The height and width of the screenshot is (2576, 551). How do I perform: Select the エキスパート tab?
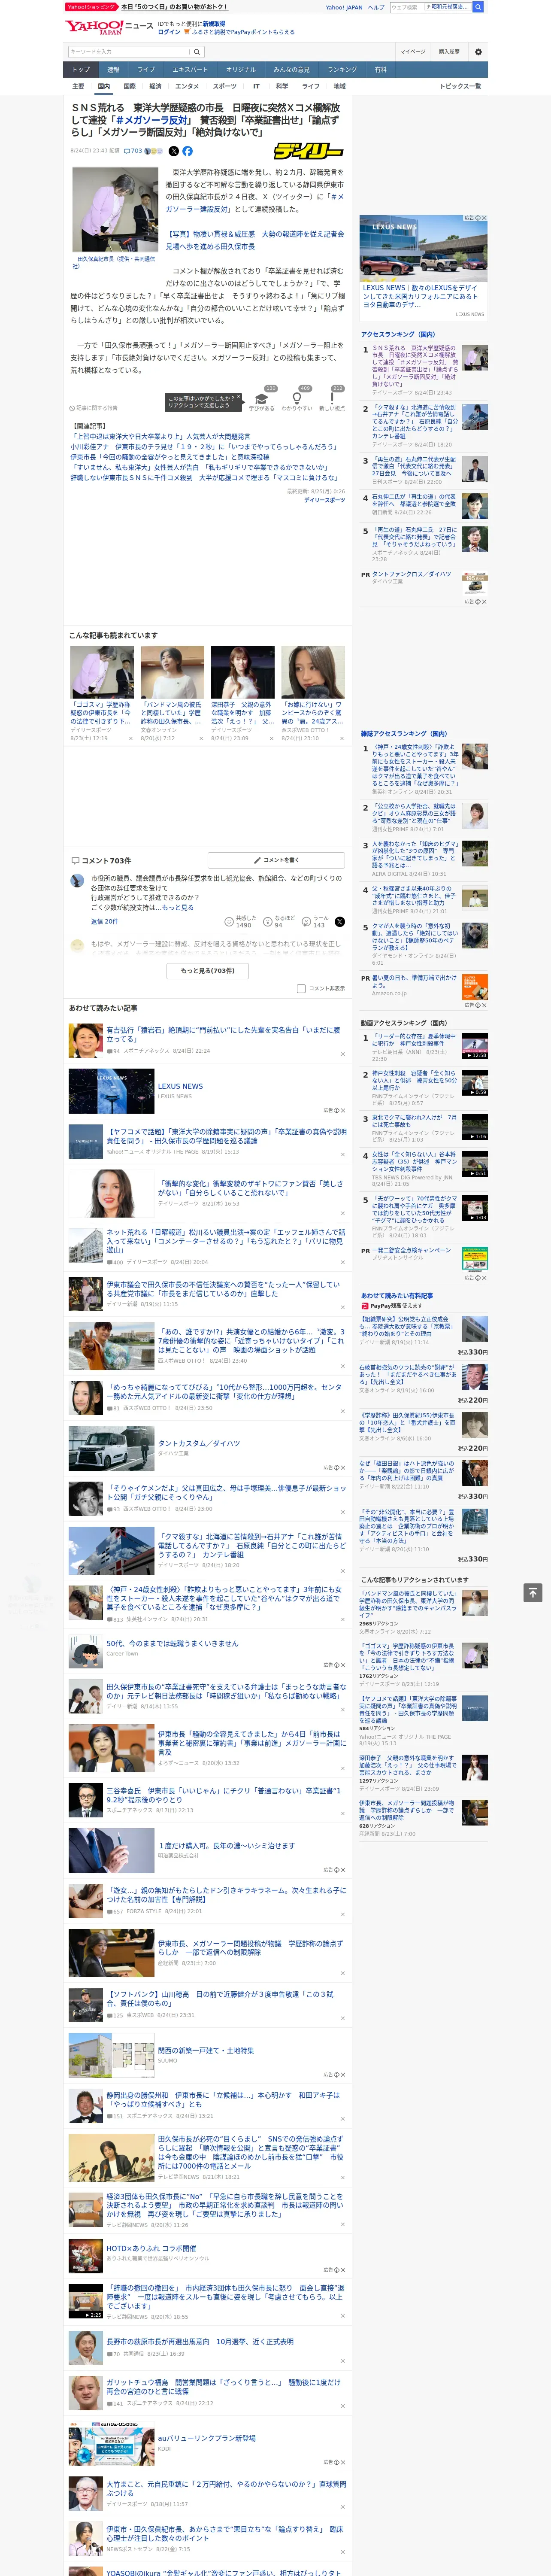190,69
